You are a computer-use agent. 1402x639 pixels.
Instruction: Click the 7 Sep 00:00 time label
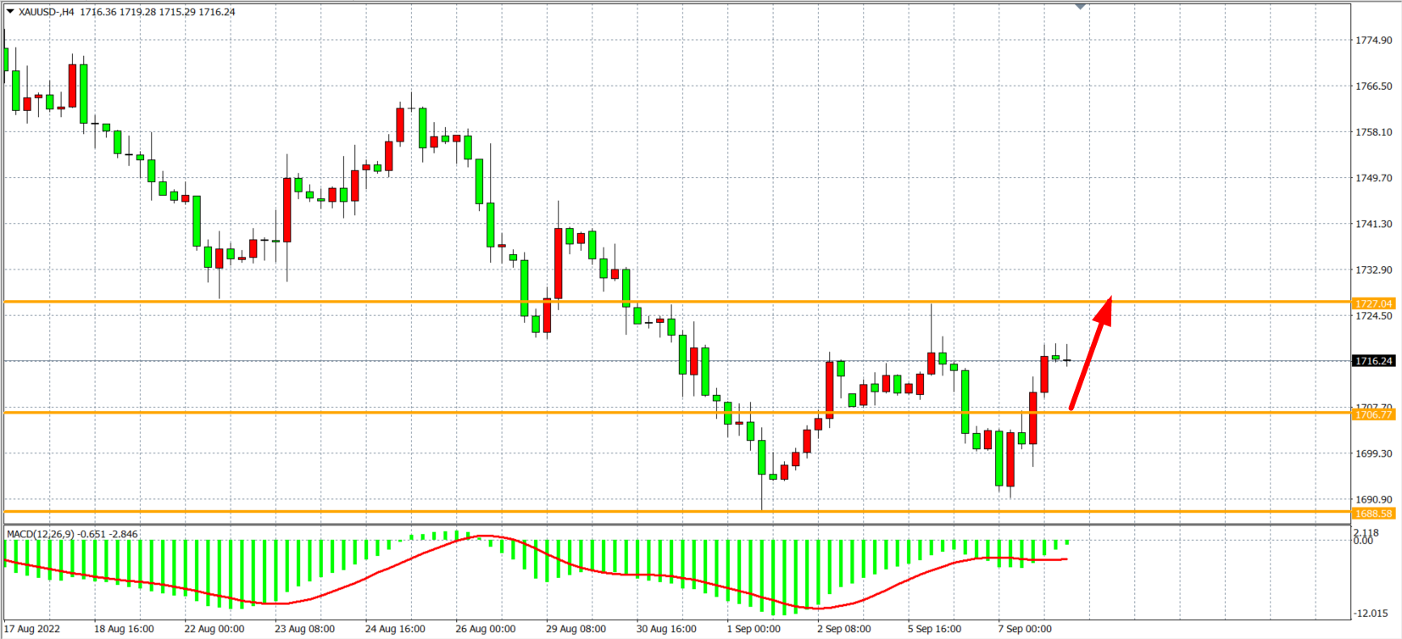[x=1025, y=629]
